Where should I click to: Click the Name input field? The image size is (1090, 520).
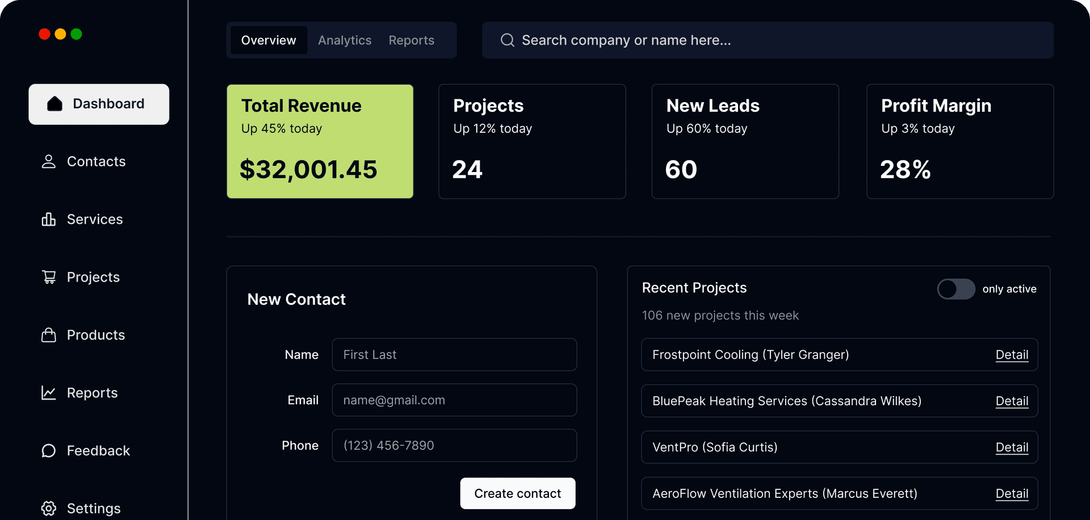point(454,355)
